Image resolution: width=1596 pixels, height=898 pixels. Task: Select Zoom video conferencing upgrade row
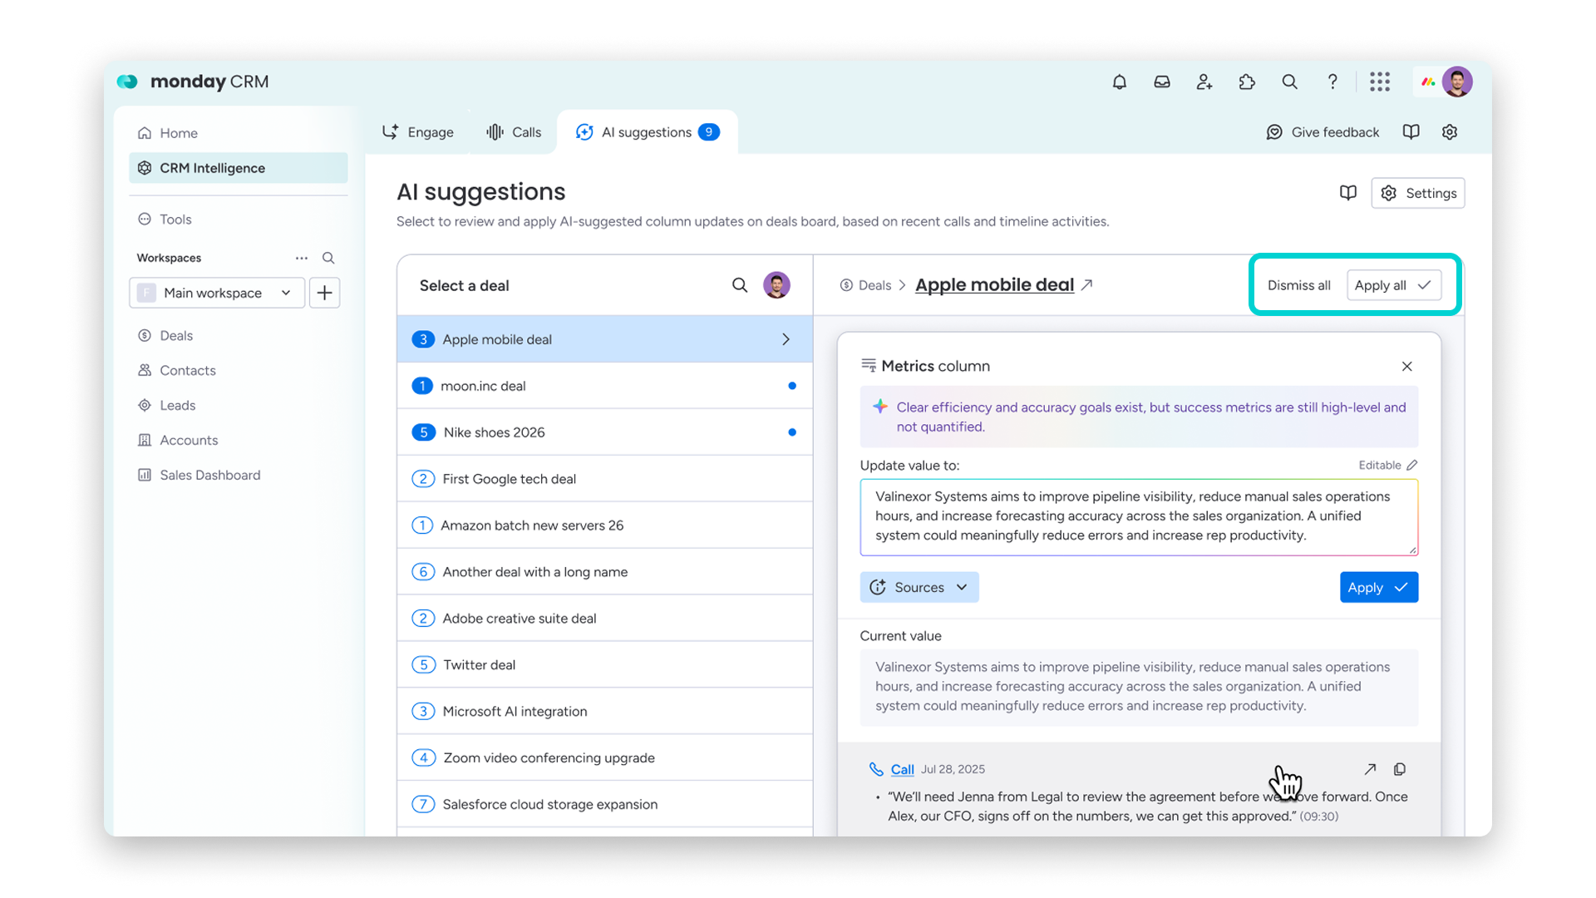click(605, 758)
